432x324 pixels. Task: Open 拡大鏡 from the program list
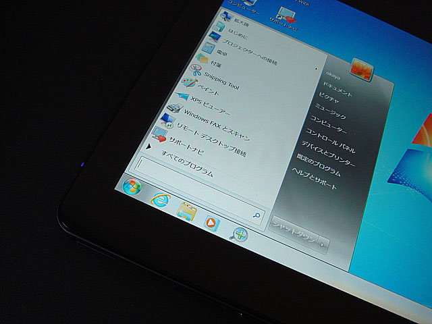coord(242,22)
